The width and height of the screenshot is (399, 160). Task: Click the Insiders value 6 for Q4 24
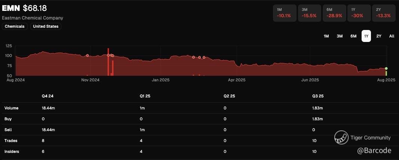[x=43, y=152]
